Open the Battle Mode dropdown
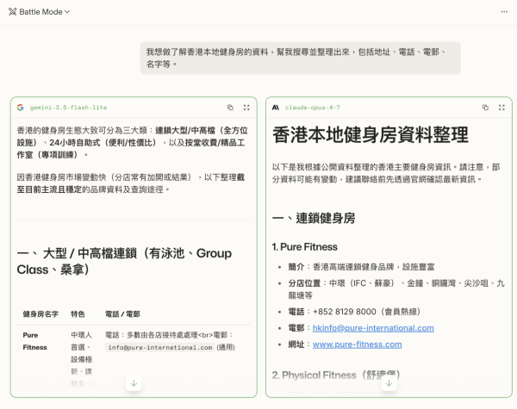The image size is (517, 409). [x=40, y=12]
